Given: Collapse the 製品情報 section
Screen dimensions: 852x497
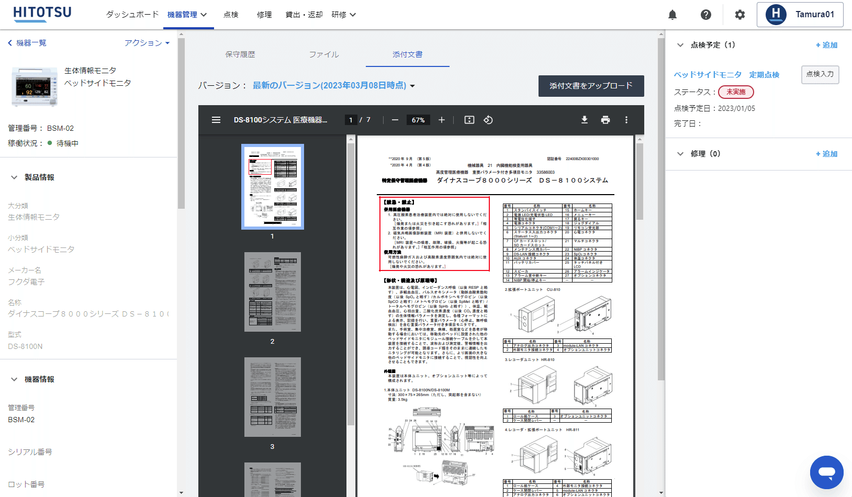Looking at the screenshot, I should point(14,177).
